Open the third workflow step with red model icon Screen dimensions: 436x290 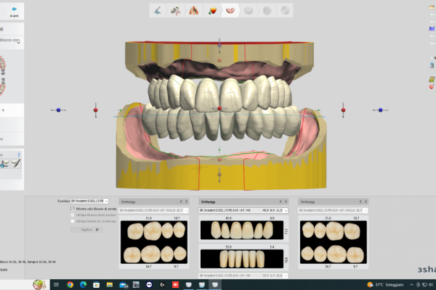(193, 10)
